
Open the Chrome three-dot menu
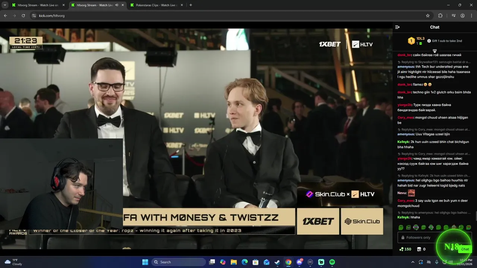tap(472, 16)
